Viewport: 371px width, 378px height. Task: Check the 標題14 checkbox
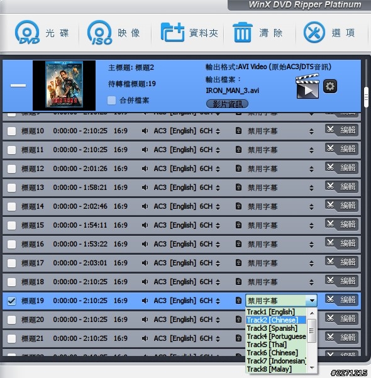point(11,206)
